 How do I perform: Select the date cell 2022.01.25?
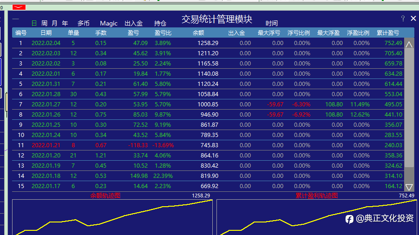46,125
